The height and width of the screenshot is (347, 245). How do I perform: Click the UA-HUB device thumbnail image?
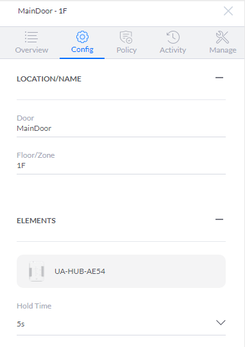37,271
